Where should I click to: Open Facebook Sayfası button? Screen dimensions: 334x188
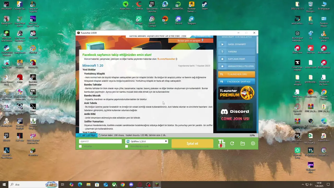236,82
